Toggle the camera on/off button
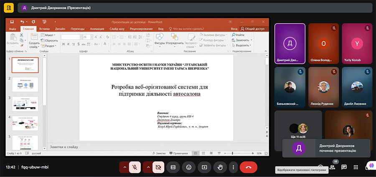Image resolution: width=376 pixels, height=177 pixels. tap(158, 167)
